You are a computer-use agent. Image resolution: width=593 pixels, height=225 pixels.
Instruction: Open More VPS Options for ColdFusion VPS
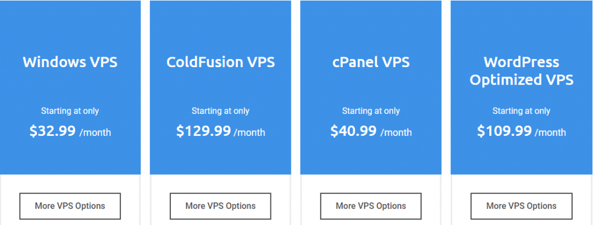pos(221,206)
